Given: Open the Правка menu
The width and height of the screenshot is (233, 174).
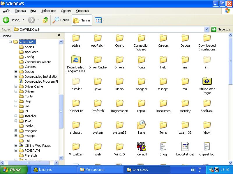Looking at the screenshot, I should (x=20, y=11).
